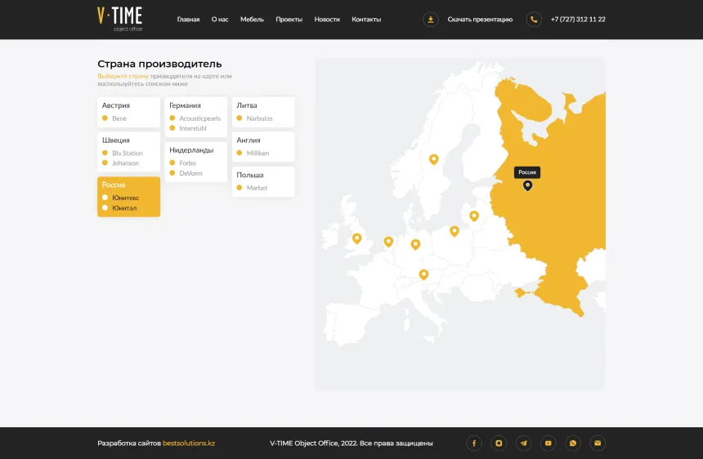703x459 pixels.
Task: Open the Forbo manufacturer link
Action: click(x=187, y=163)
